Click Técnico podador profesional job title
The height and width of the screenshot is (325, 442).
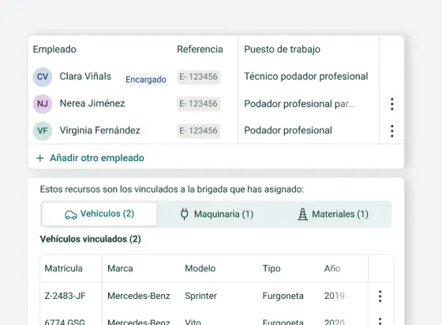(306, 77)
